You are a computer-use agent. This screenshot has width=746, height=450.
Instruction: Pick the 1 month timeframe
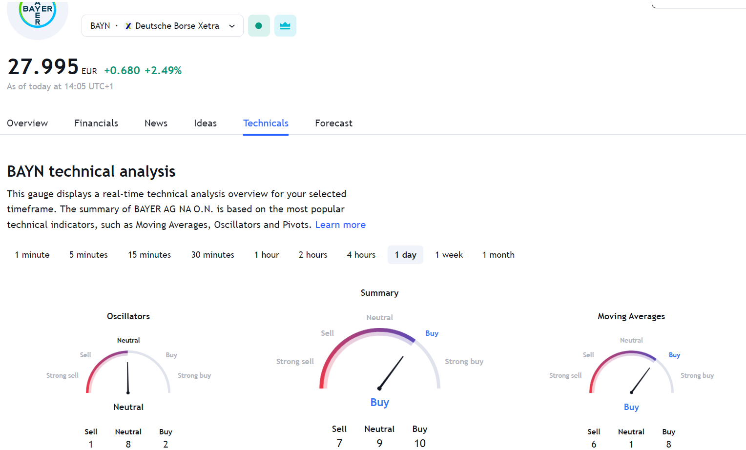click(x=498, y=255)
